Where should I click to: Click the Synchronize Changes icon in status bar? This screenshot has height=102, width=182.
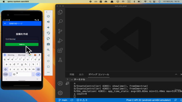coord(72,100)
